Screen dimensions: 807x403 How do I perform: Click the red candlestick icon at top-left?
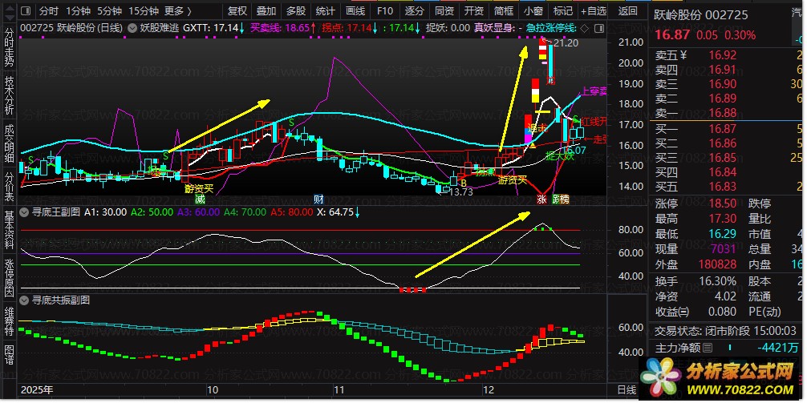26,11
